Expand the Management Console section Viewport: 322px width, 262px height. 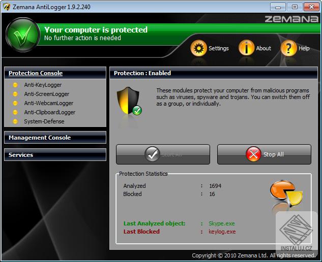[55, 138]
